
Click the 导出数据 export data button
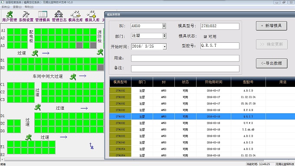[x=272, y=63]
